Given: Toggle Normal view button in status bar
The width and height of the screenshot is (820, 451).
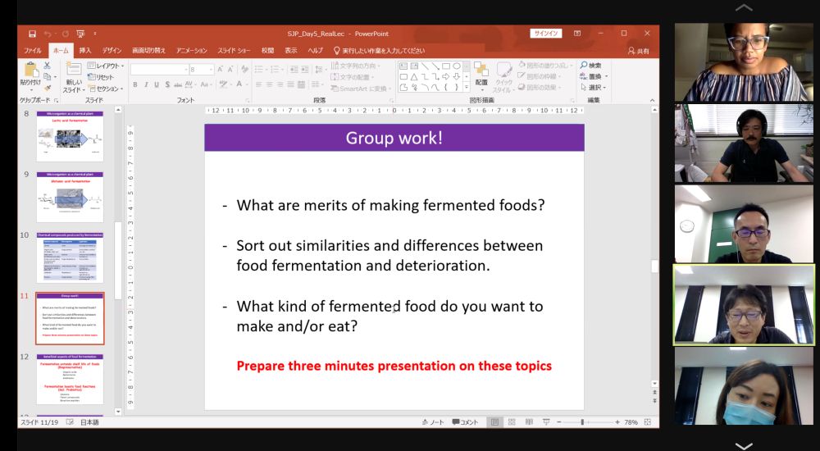Looking at the screenshot, I should tap(494, 422).
